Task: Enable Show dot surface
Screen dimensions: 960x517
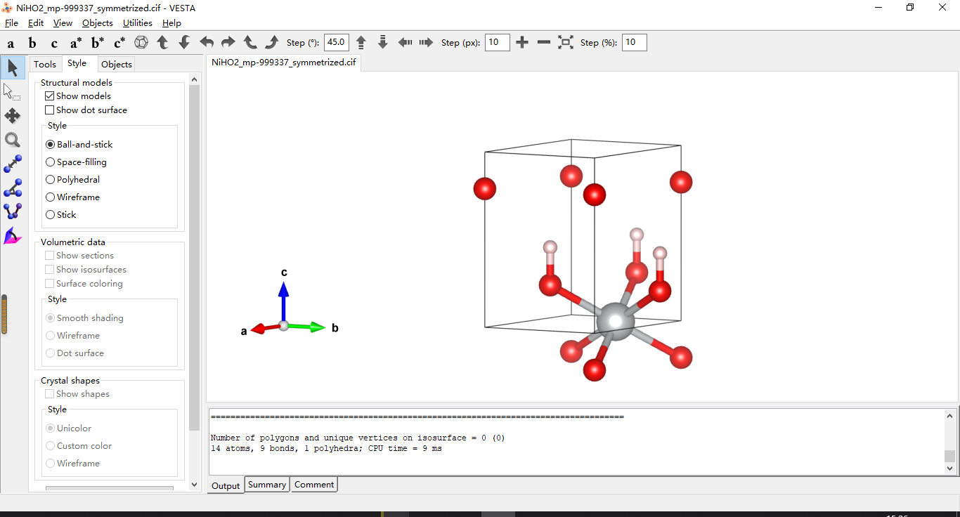Action: click(x=86, y=110)
